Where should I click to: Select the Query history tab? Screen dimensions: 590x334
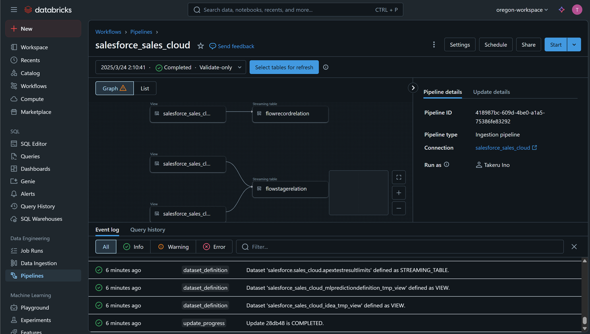(x=148, y=230)
